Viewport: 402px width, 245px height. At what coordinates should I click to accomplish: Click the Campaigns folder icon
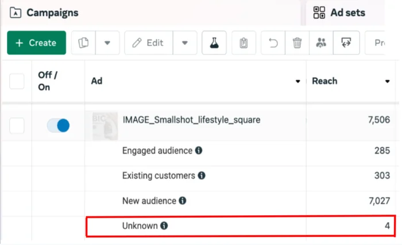[x=16, y=13]
